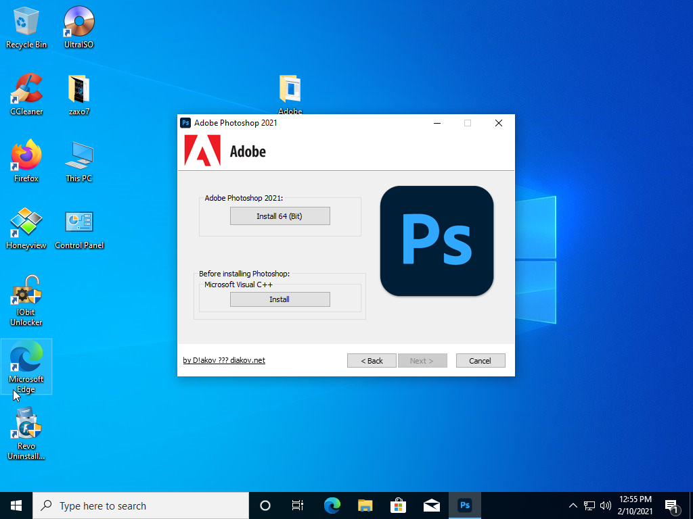Viewport: 693px width, 519px height.
Task: Click the Photoshop Ps logo image
Action: [437, 241]
